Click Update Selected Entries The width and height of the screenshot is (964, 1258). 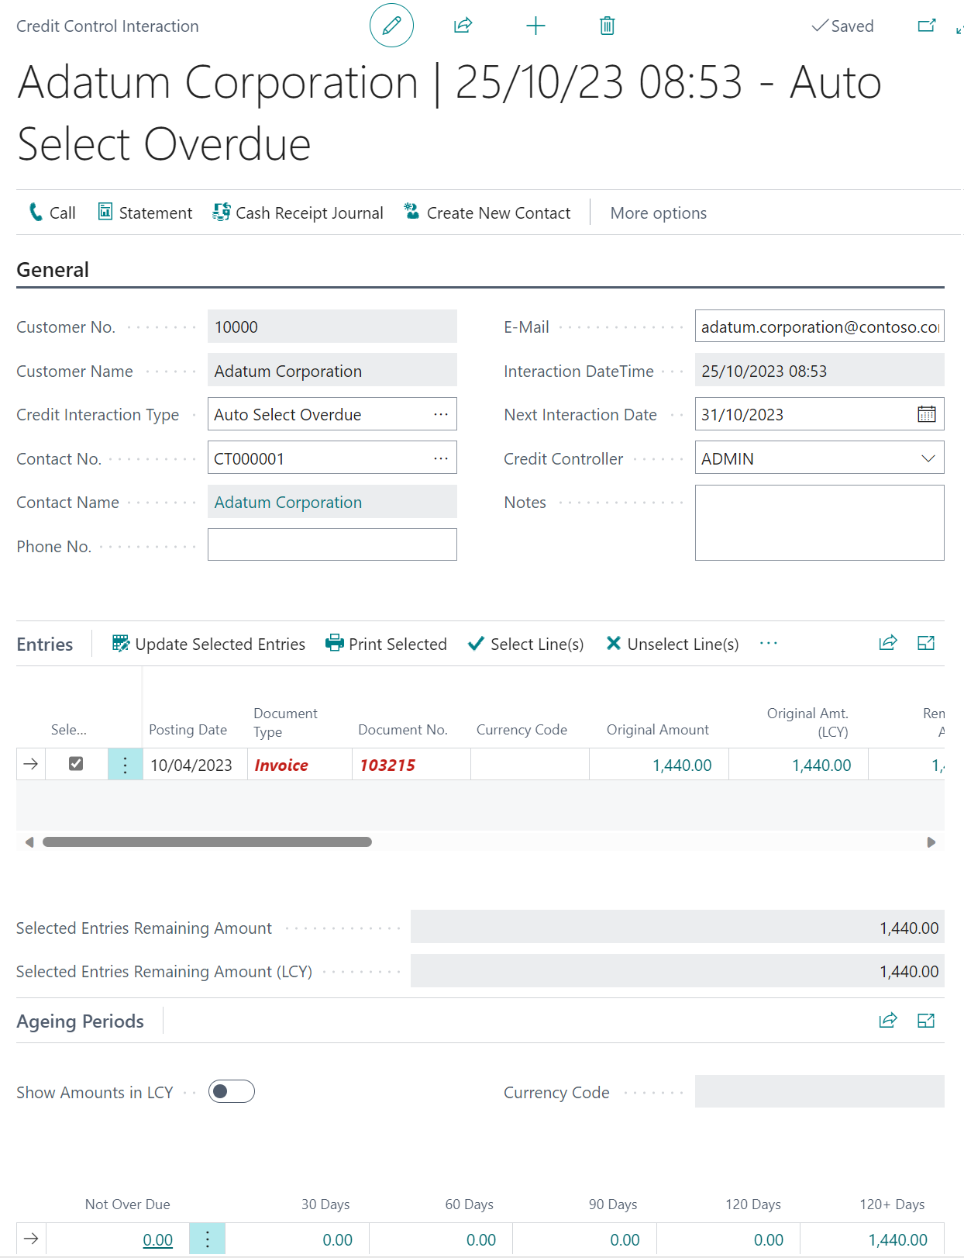coord(208,644)
